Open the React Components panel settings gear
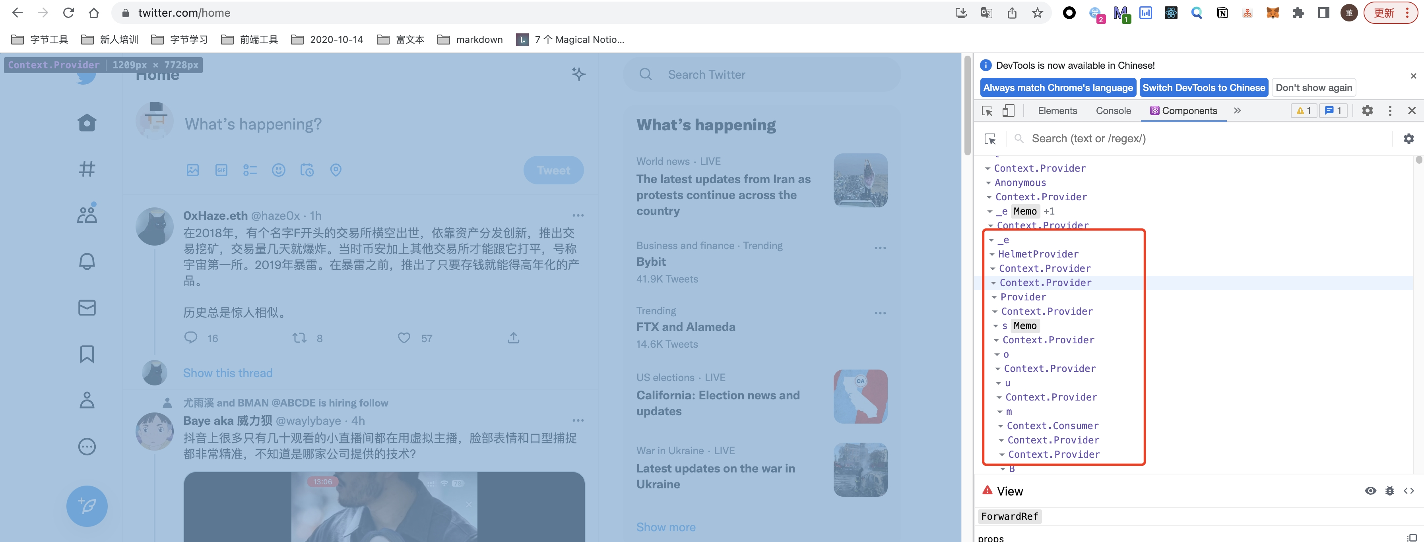Screen dimensions: 1424x542 coord(1408,139)
